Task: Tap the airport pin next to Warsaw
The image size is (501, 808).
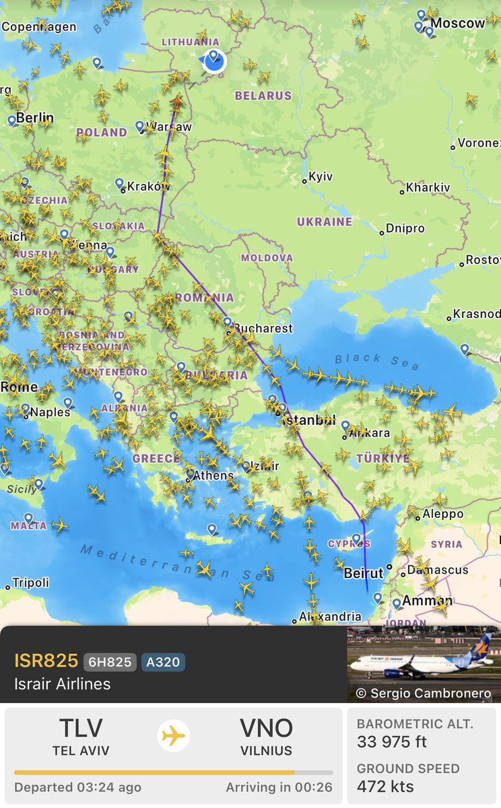Action: click(x=139, y=125)
